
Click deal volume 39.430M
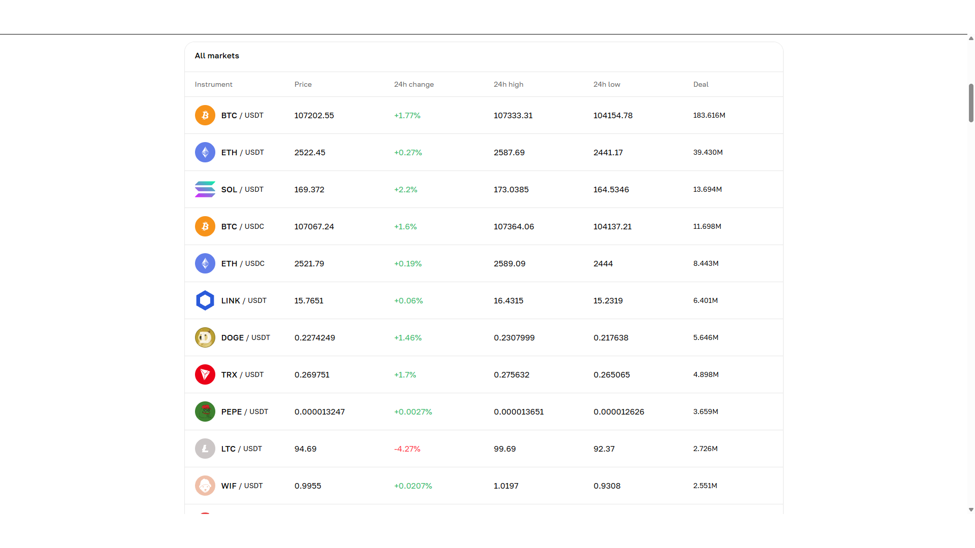point(708,152)
